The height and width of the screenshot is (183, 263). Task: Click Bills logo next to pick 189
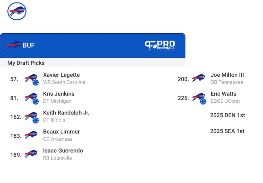31,154
